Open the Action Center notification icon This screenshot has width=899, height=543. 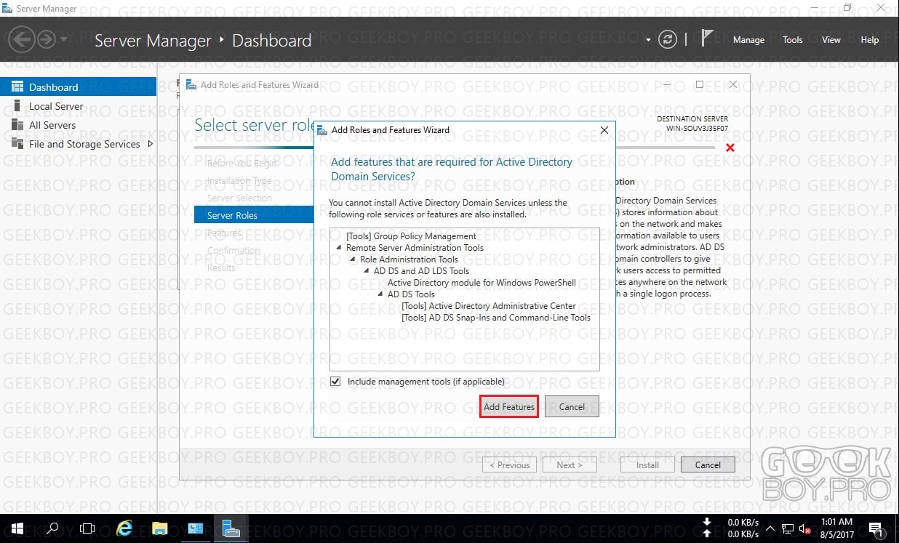(x=875, y=528)
